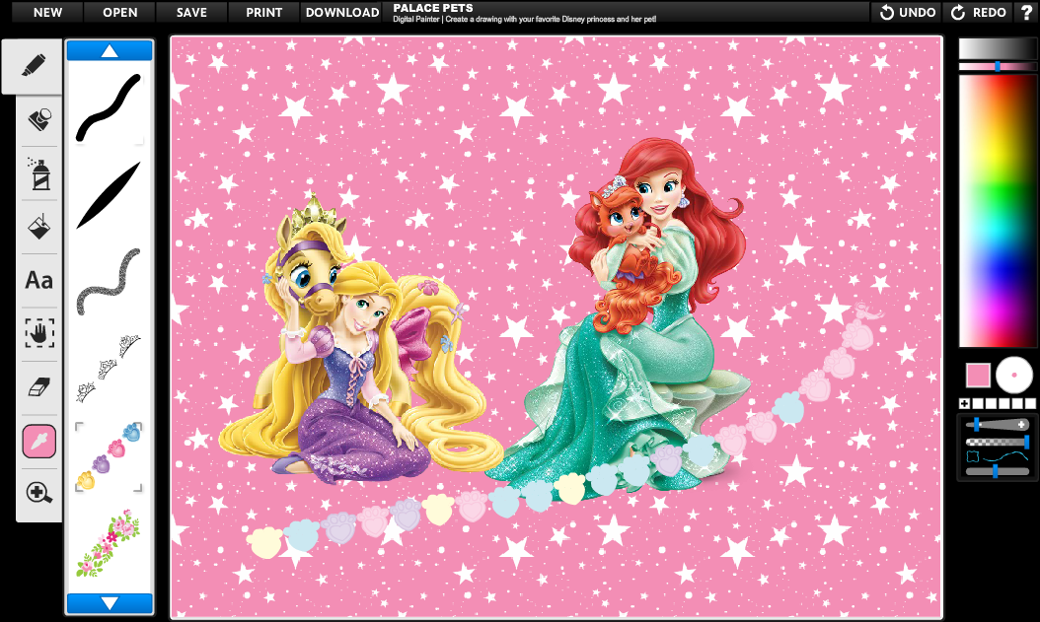This screenshot has width=1040, height=622.
Task: Choose the spray paint can tool
Action: (39, 174)
